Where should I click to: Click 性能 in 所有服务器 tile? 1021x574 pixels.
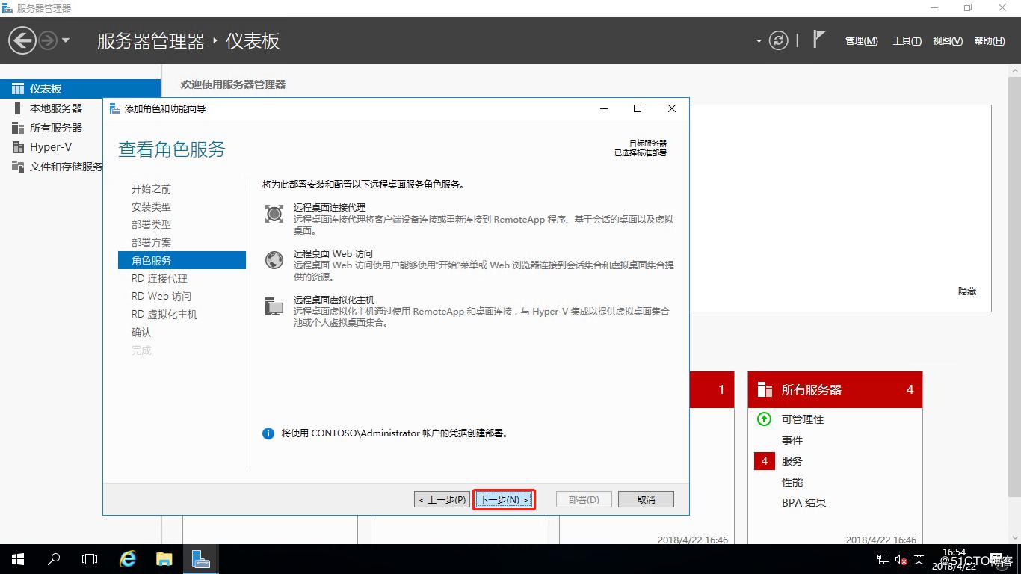tap(792, 482)
